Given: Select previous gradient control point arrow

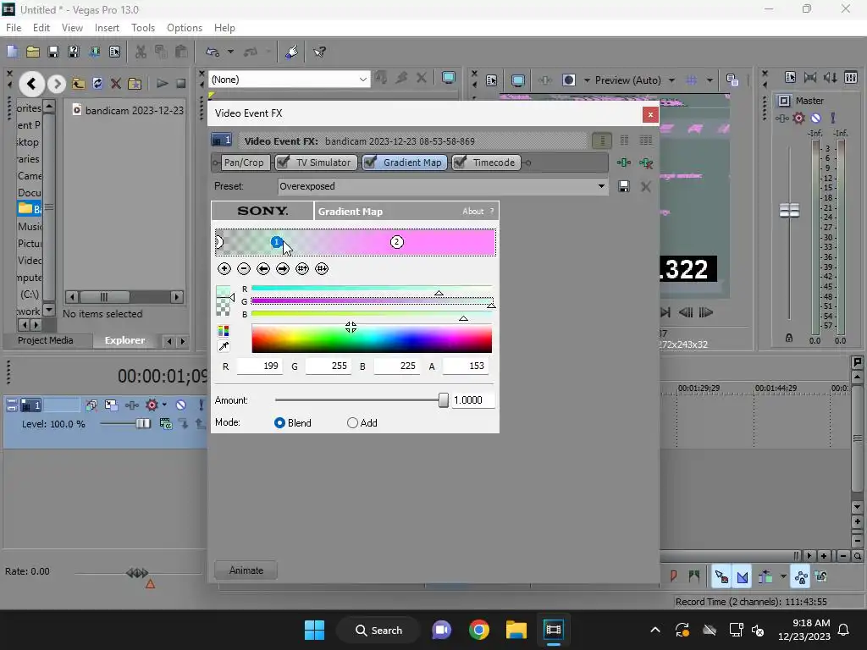Looking at the screenshot, I should (x=263, y=268).
